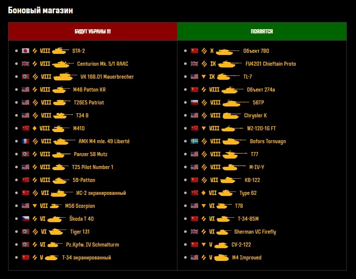Select the 'Объект 780' name

click(256, 51)
